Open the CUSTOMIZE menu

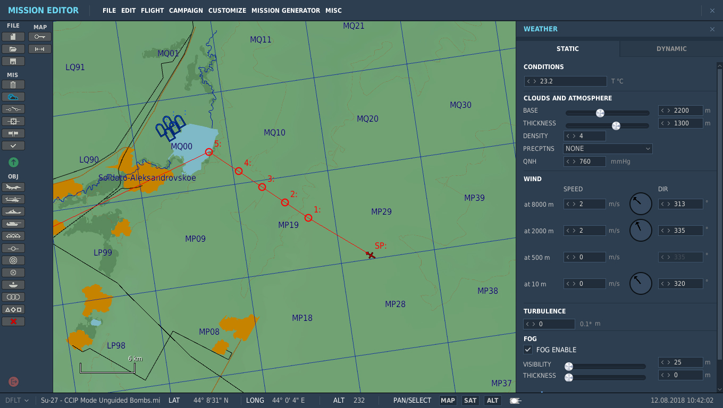click(227, 11)
